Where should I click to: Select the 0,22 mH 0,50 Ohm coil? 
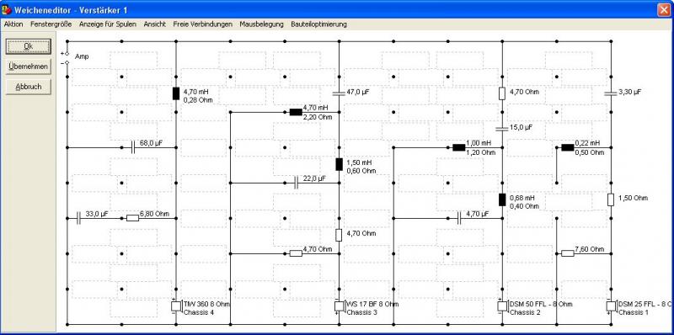[x=567, y=148]
